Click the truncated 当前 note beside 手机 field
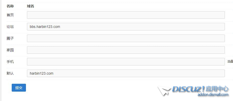This screenshot has height=101, width=233. (230, 62)
